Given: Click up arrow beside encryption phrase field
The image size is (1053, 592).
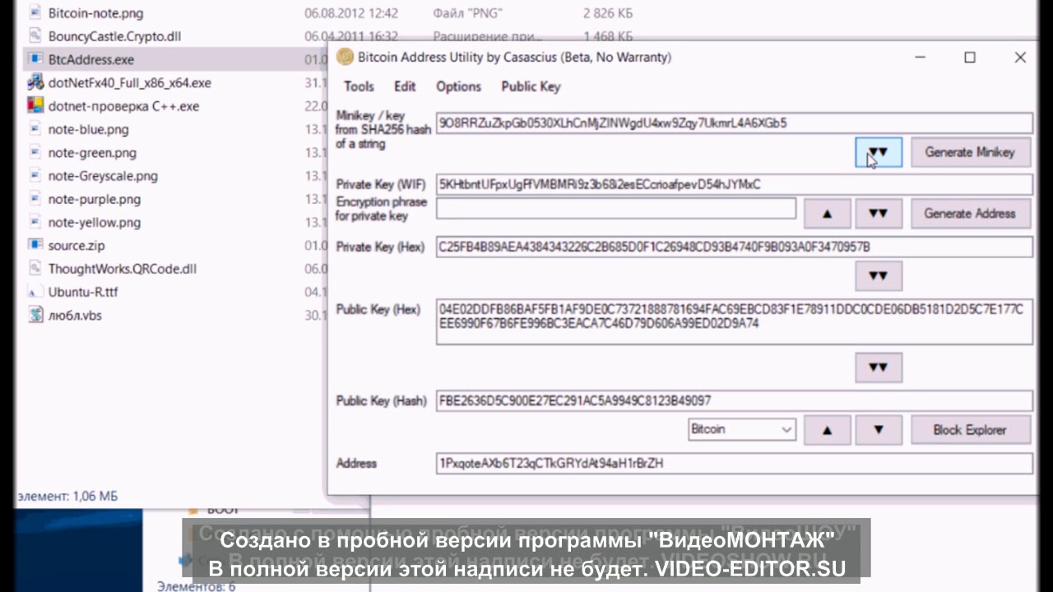Looking at the screenshot, I should click(827, 214).
